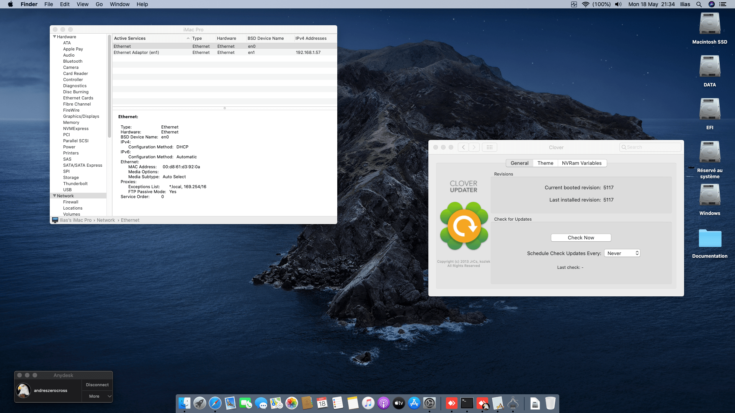This screenshot has width=735, height=413.
Task: Click the Search field in Clover window
Action: click(x=650, y=147)
